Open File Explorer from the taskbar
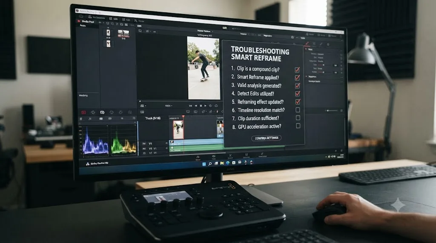The width and height of the screenshot is (436, 243). 222,164
